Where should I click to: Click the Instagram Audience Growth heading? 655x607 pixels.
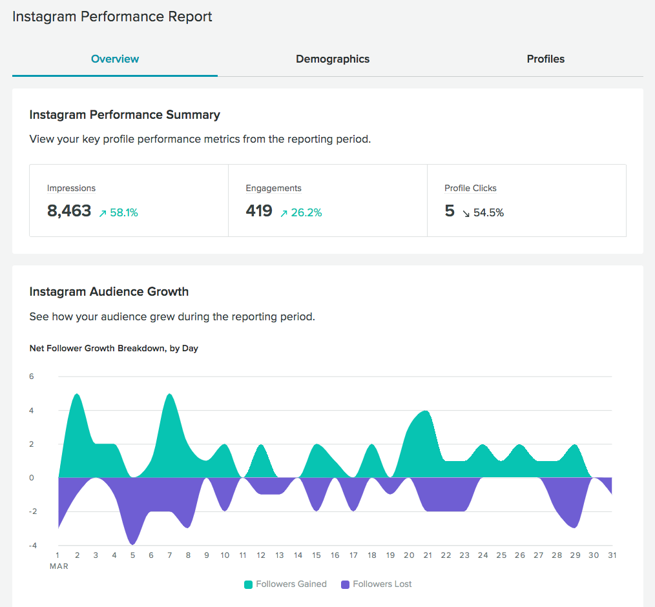click(x=109, y=291)
